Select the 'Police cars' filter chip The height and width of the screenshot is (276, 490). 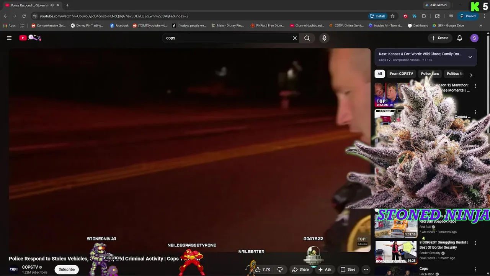pyautogui.click(x=430, y=74)
